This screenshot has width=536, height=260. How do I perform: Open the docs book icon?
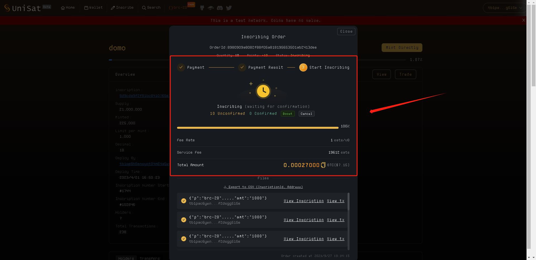pos(211,8)
